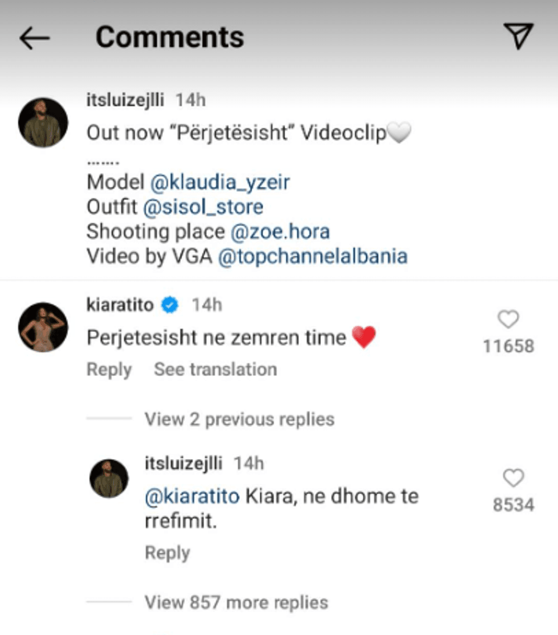Viewport: 558px width, 635px height.
Task: Tap the 11658 likes count
Action: (508, 346)
